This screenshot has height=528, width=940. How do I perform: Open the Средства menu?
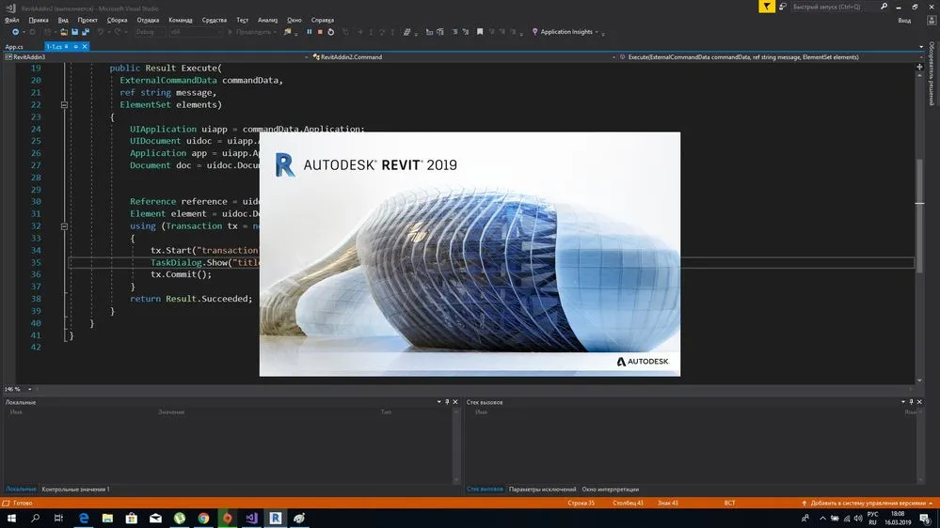[x=214, y=20]
